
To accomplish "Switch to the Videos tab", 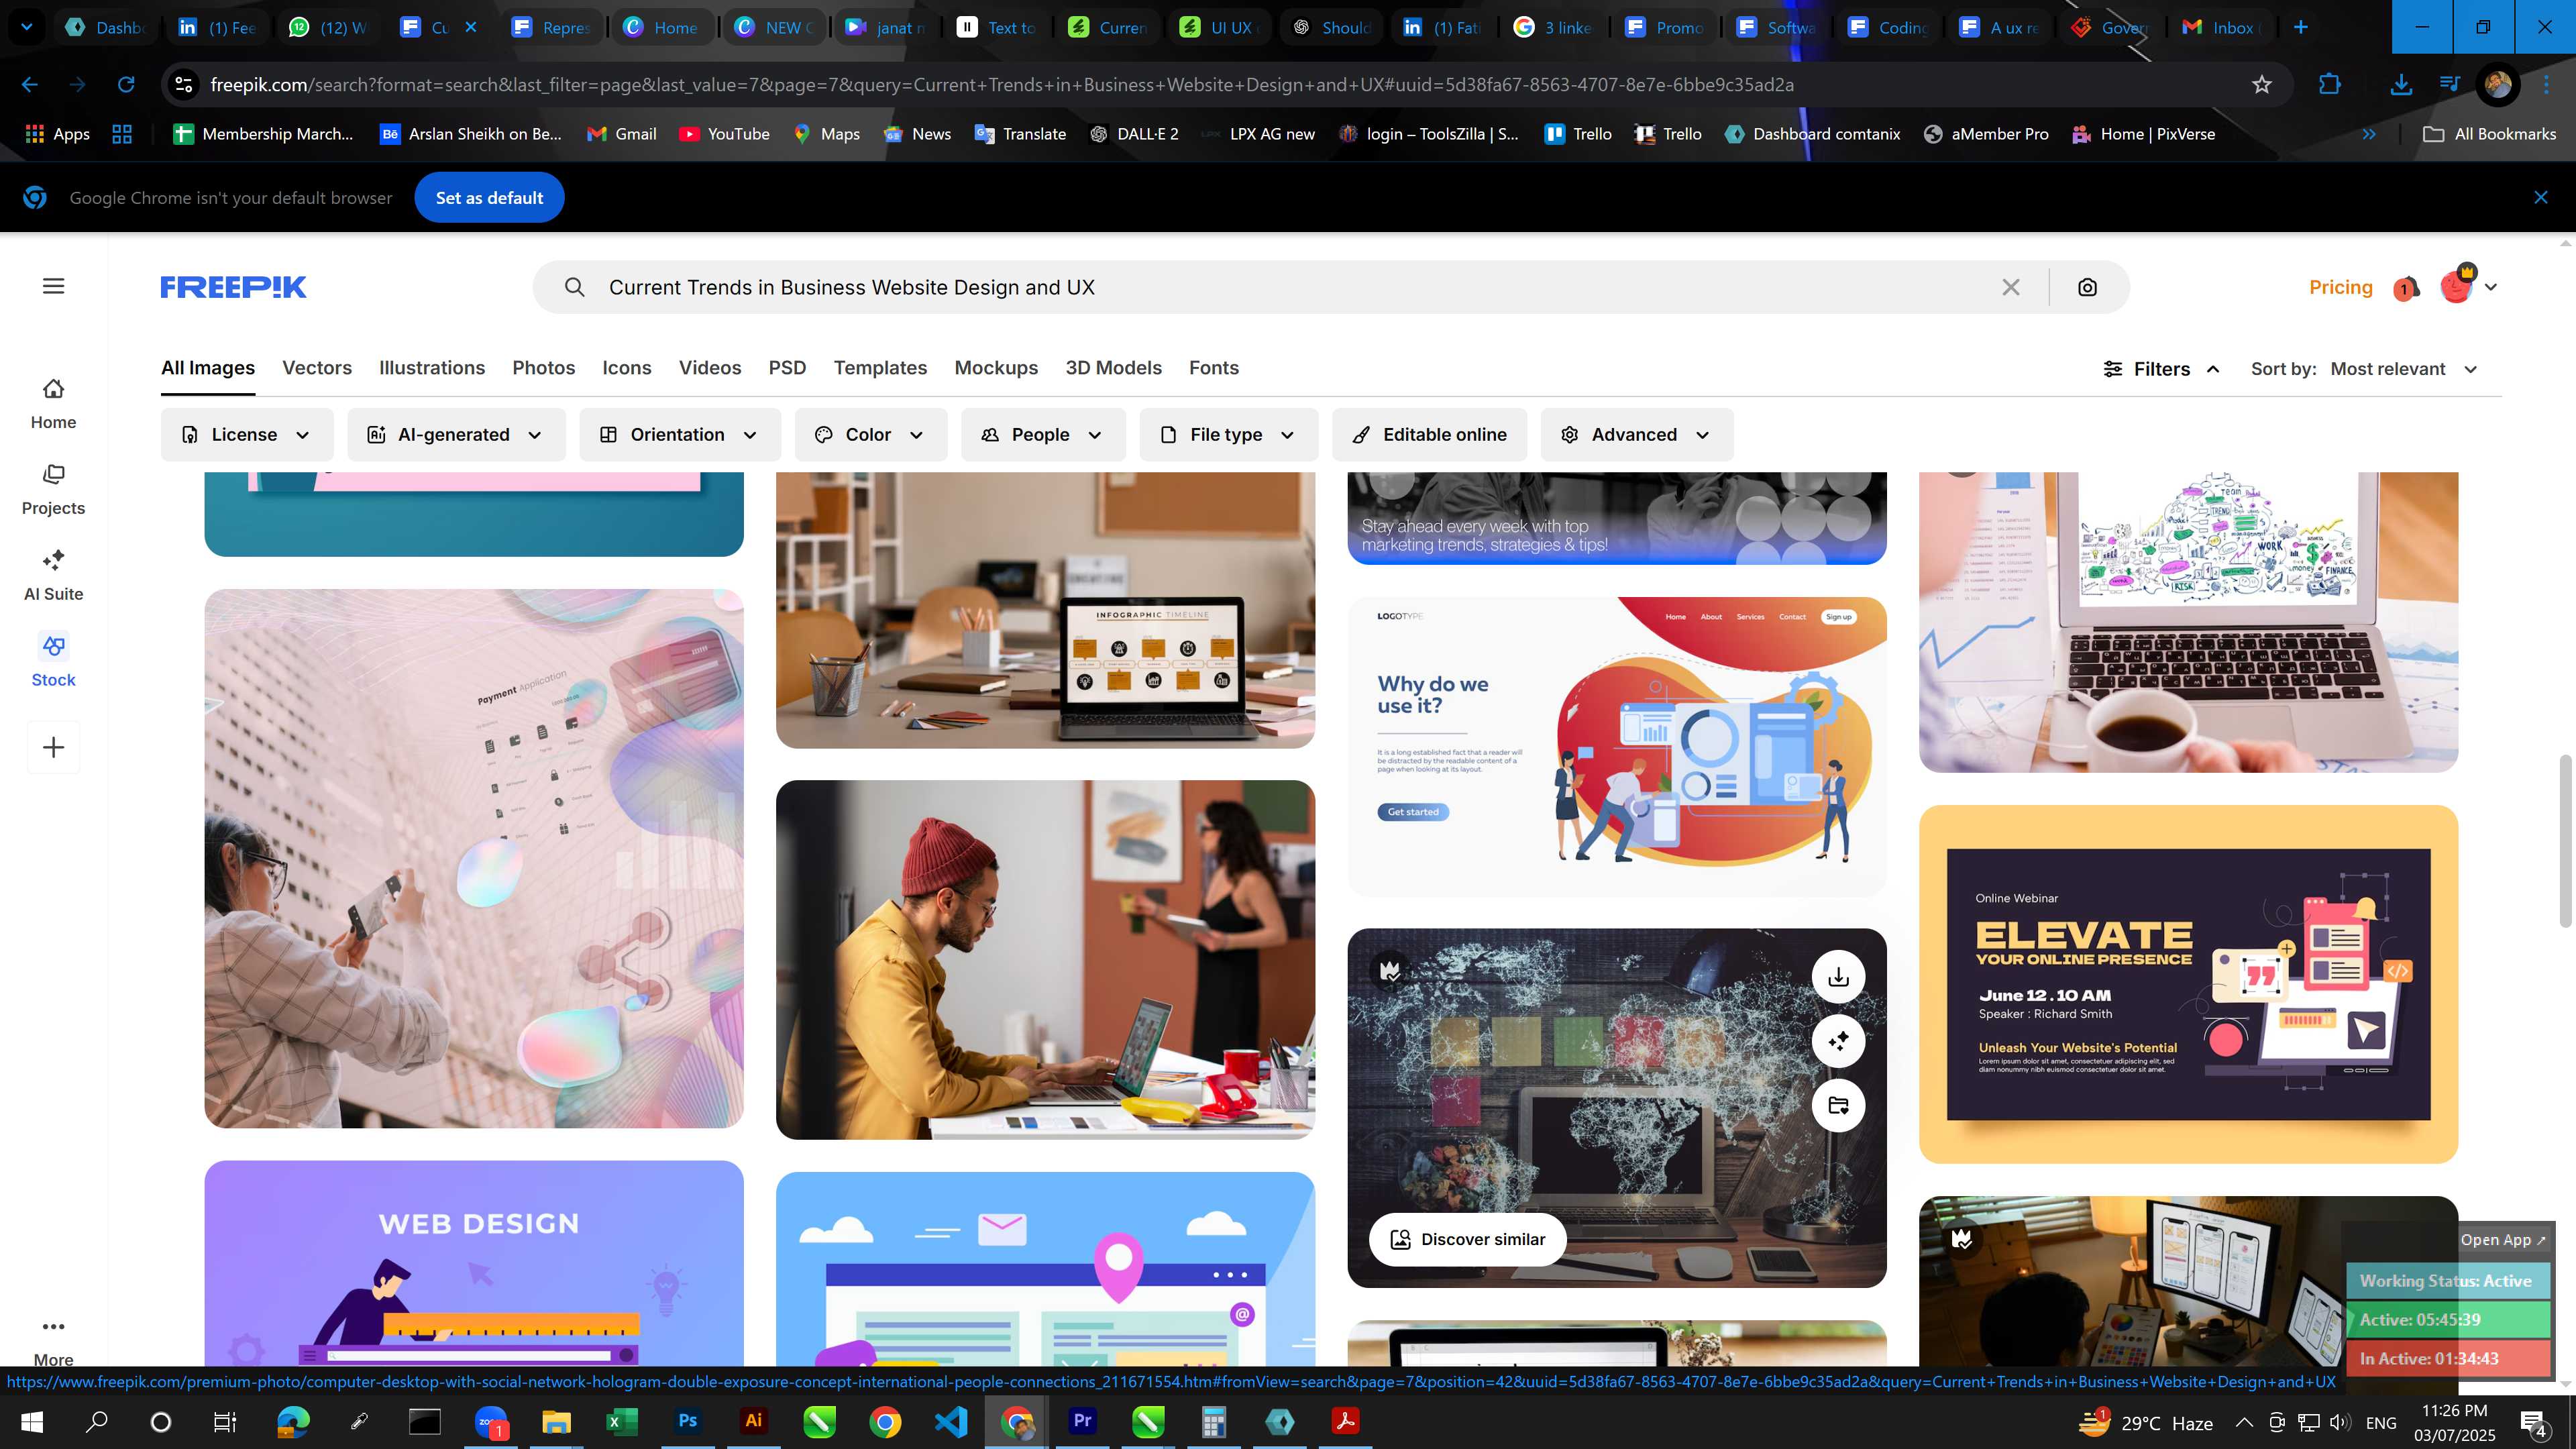I will (x=710, y=368).
